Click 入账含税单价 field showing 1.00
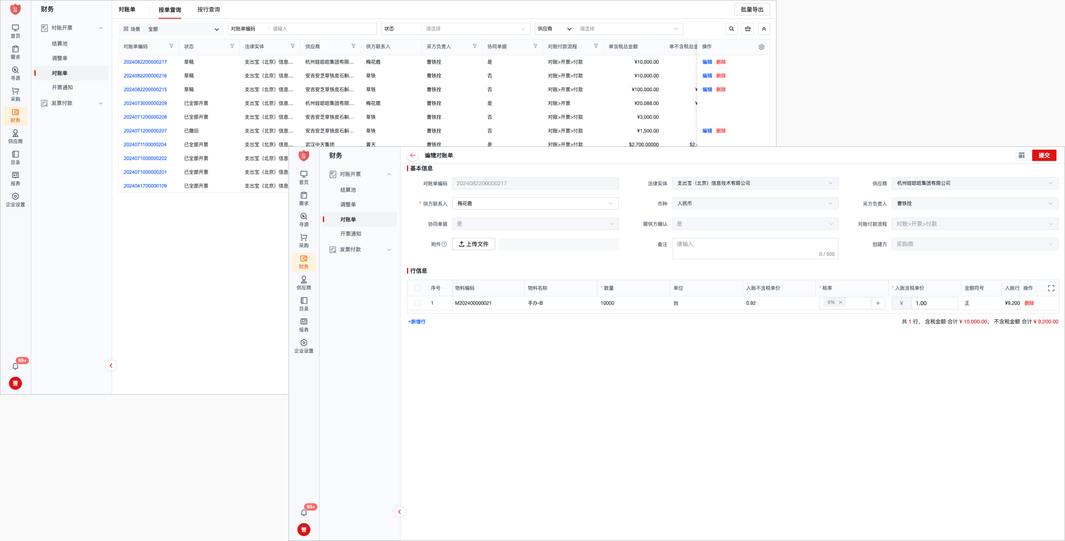Image resolution: width=1065 pixels, height=541 pixels. click(x=935, y=303)
